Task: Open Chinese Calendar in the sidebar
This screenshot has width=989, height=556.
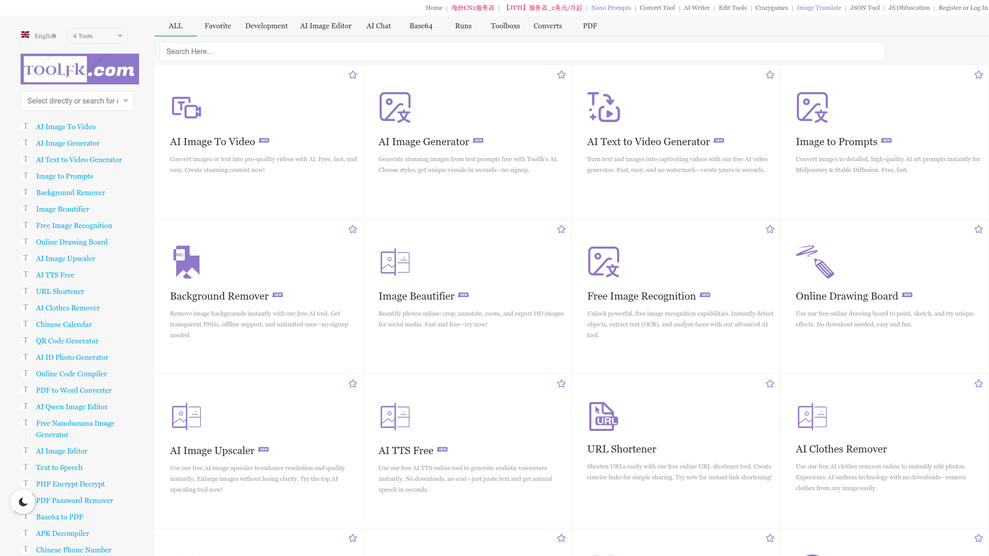Action: pos(64,324)
